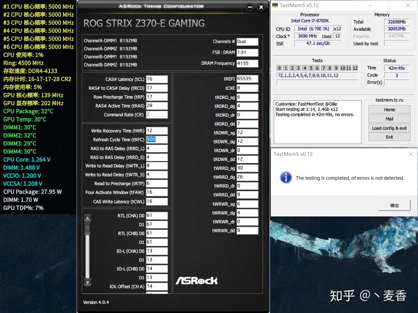Click the Total memory value 32698Mb
The image size is (418, 313).
(x=396, y=22)
